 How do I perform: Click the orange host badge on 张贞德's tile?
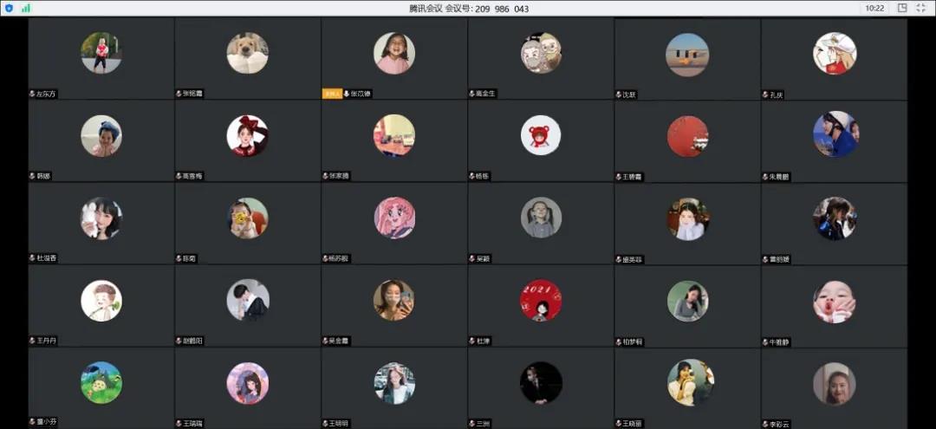click(x=332, y=94)
